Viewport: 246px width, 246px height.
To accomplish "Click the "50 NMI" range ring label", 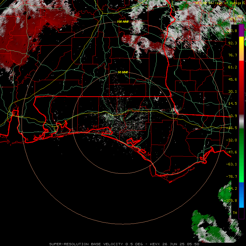I will click(x=123, y=72).
